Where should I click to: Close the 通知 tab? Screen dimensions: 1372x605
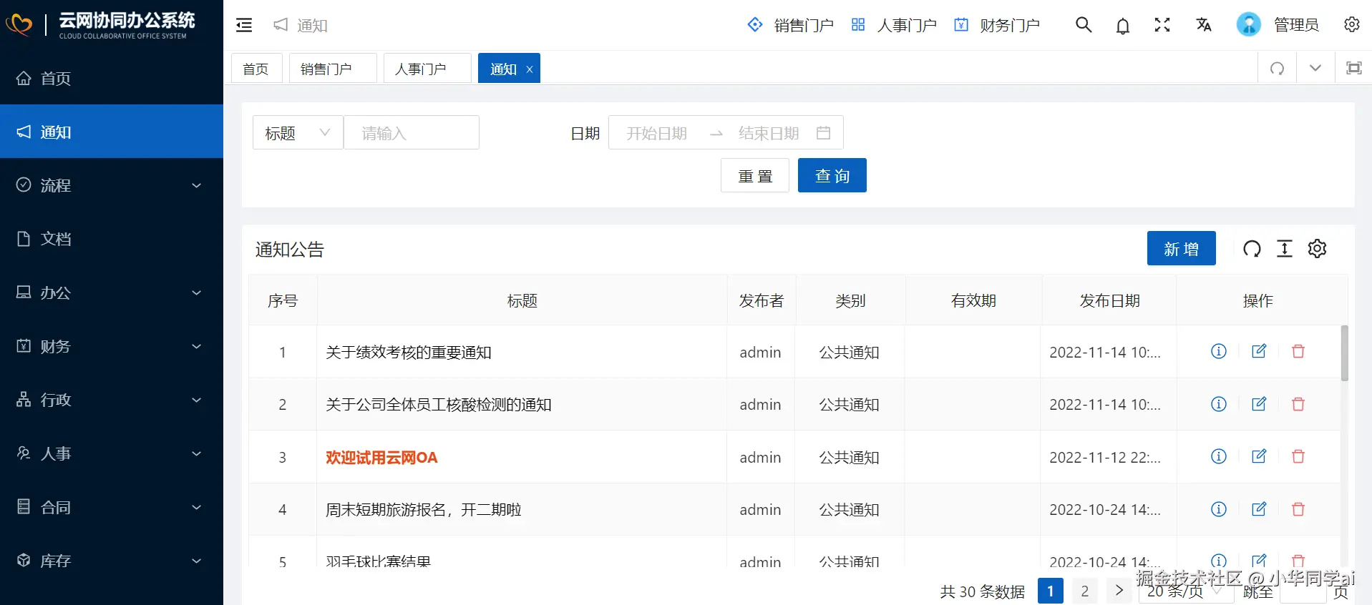[530, 69]
